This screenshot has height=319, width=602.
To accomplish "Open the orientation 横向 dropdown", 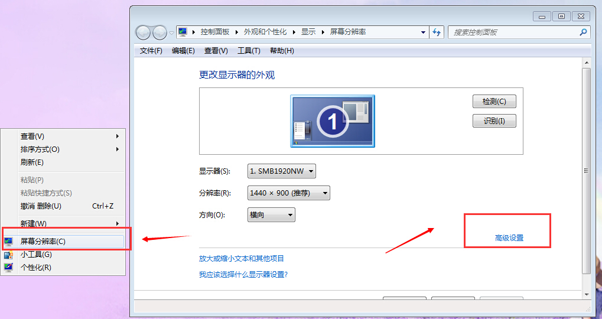I will 271,215.
